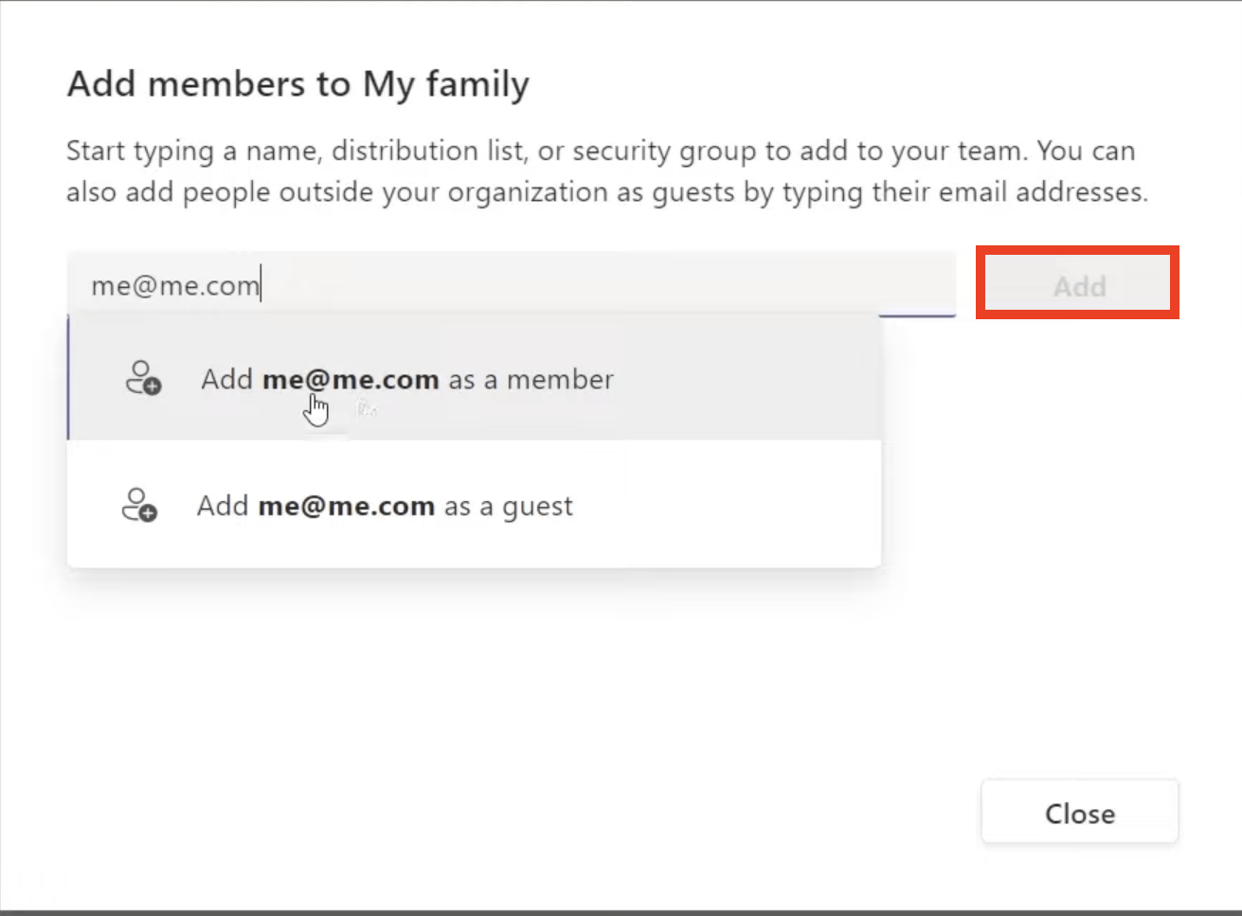
Task: Place cursor at the typed me@me.com text
Action: (175, 285)
